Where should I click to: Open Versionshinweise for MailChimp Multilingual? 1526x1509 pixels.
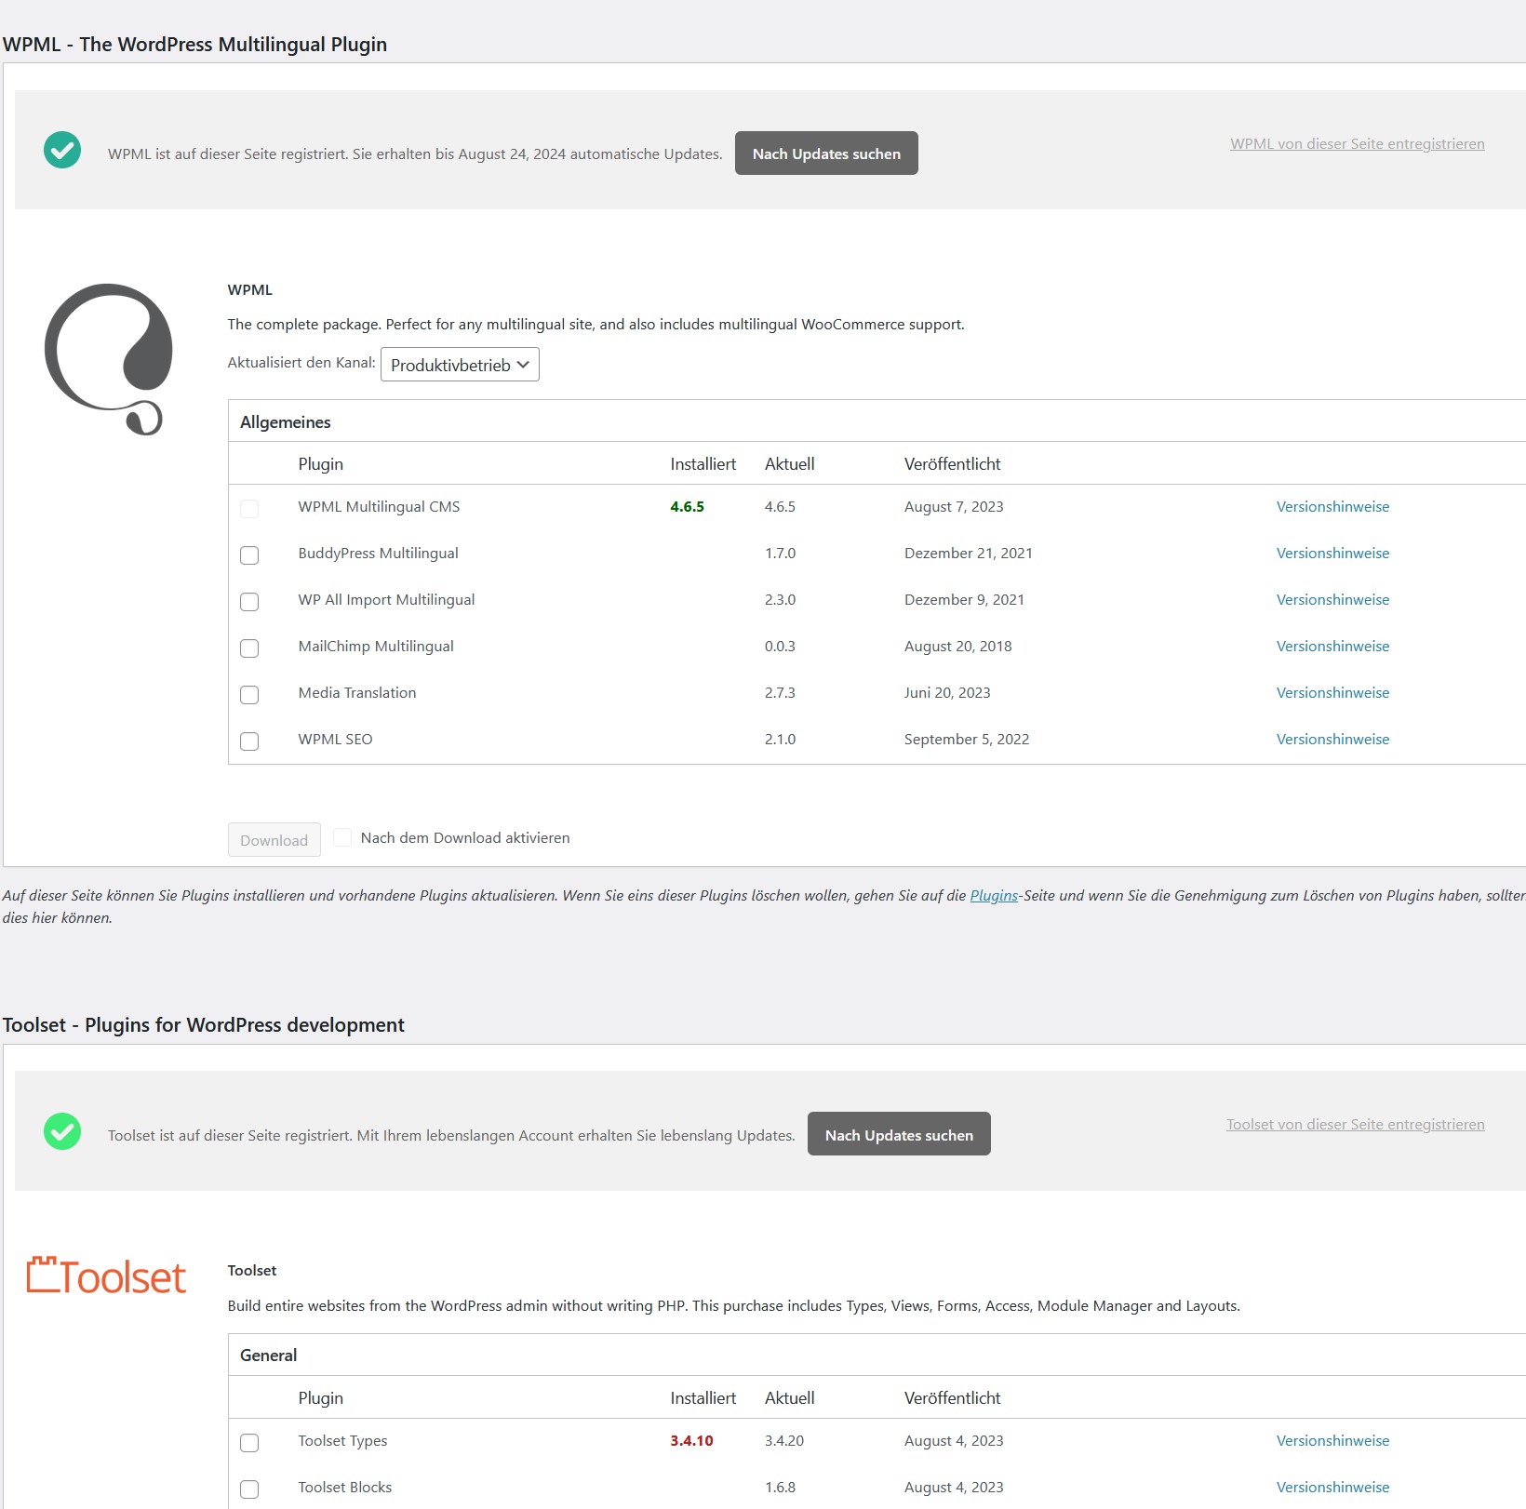(1332, 647)
